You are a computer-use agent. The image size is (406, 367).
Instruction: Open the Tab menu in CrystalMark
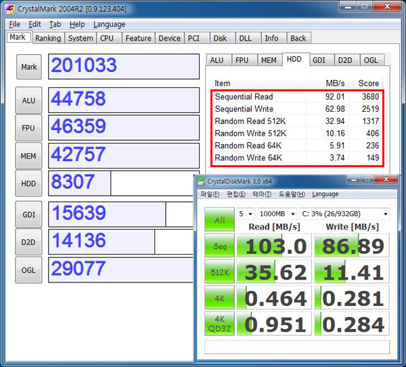(55, 24)
